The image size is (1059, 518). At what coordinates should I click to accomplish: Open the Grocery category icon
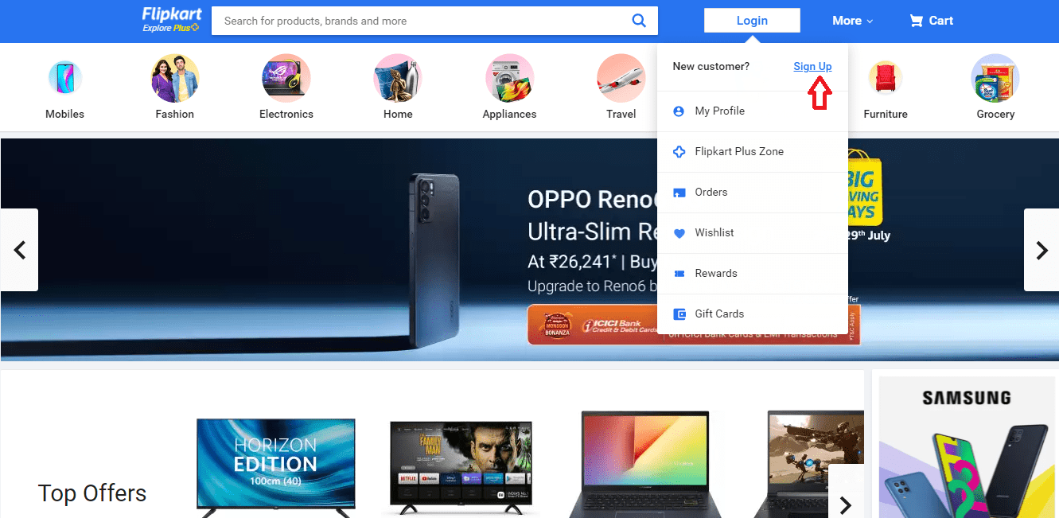[x=995, y=78]
